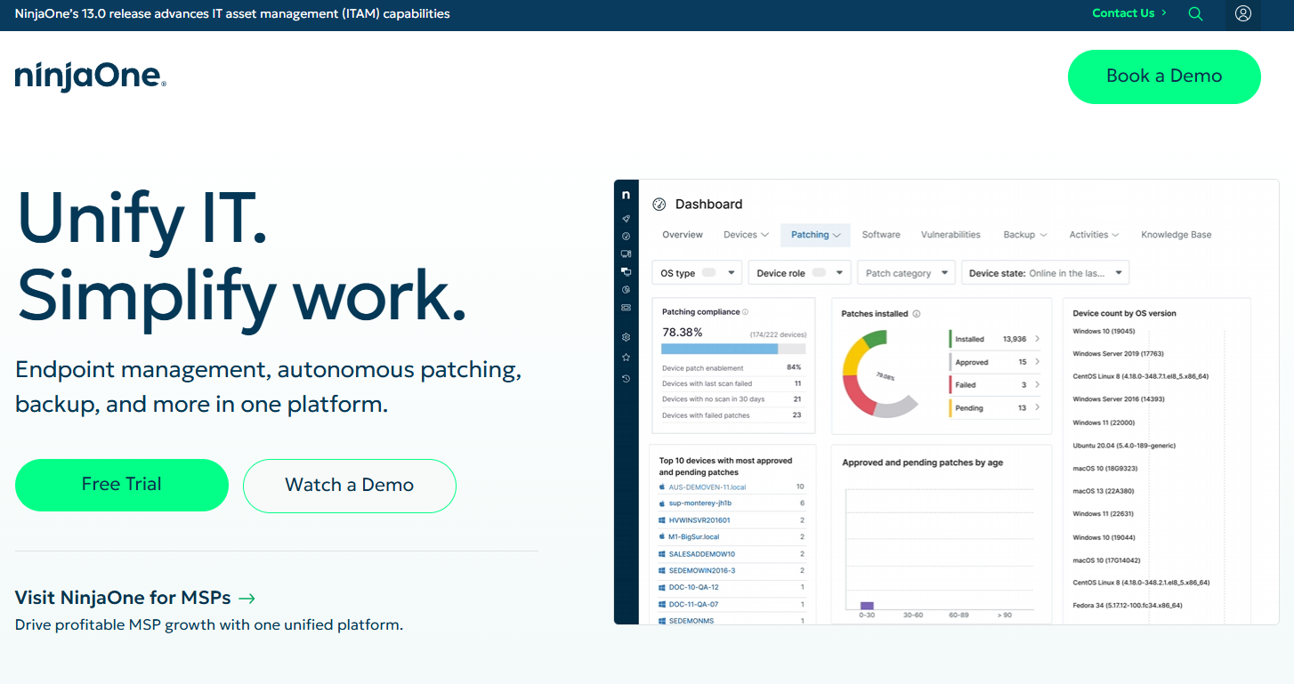Click the 'n' logo in dashboard sidebar
This screenshot has width=1294, height=684.
[x=627, y=195]
